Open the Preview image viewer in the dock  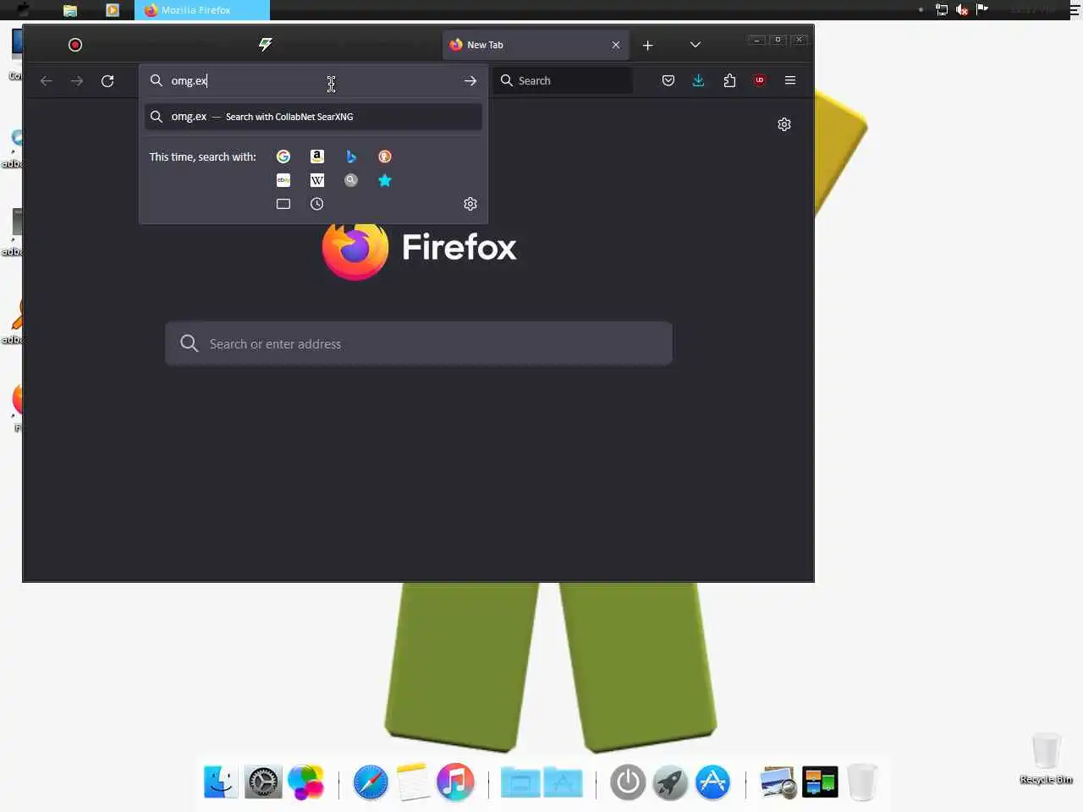click(778, 782)
